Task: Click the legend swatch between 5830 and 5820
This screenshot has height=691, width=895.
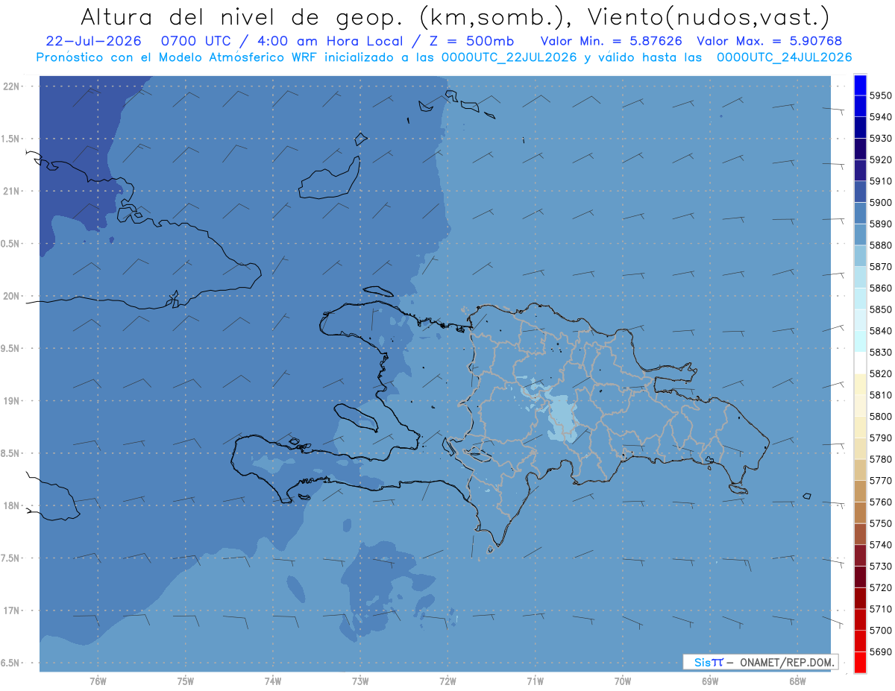Action: [859, 363]
